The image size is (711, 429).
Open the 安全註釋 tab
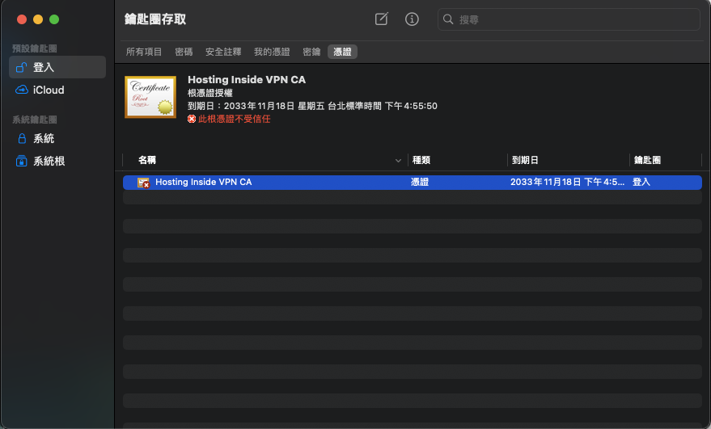pos(223,52)
